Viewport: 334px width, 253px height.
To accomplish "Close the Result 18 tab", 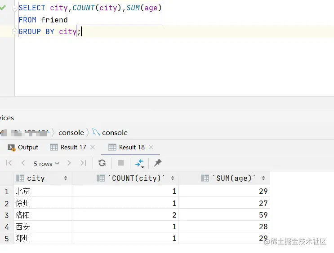I will coord(151,147).
